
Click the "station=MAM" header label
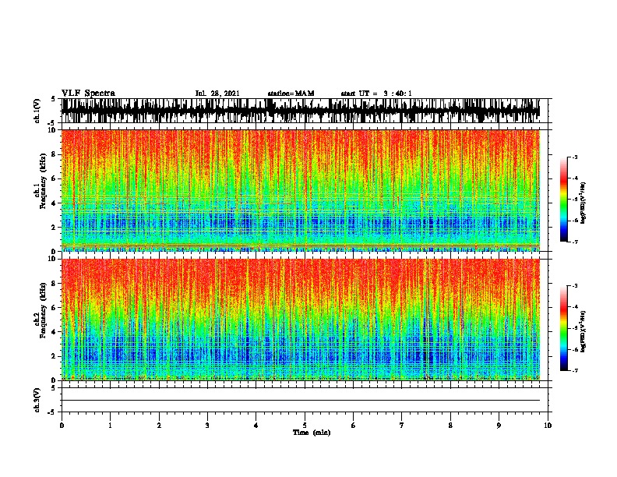tap(291, 94)
